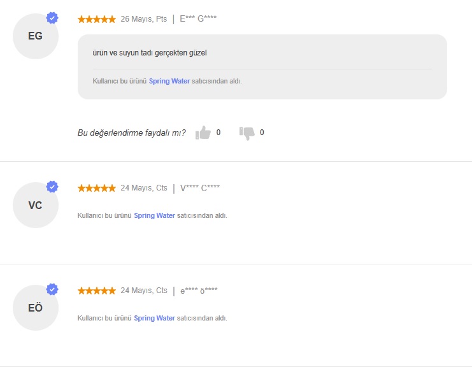This screenshot has width=472, height=367.
Task: Click review text 'ürün ve suyun tadı gerçekten güzel'
Action: click(150, 53)
